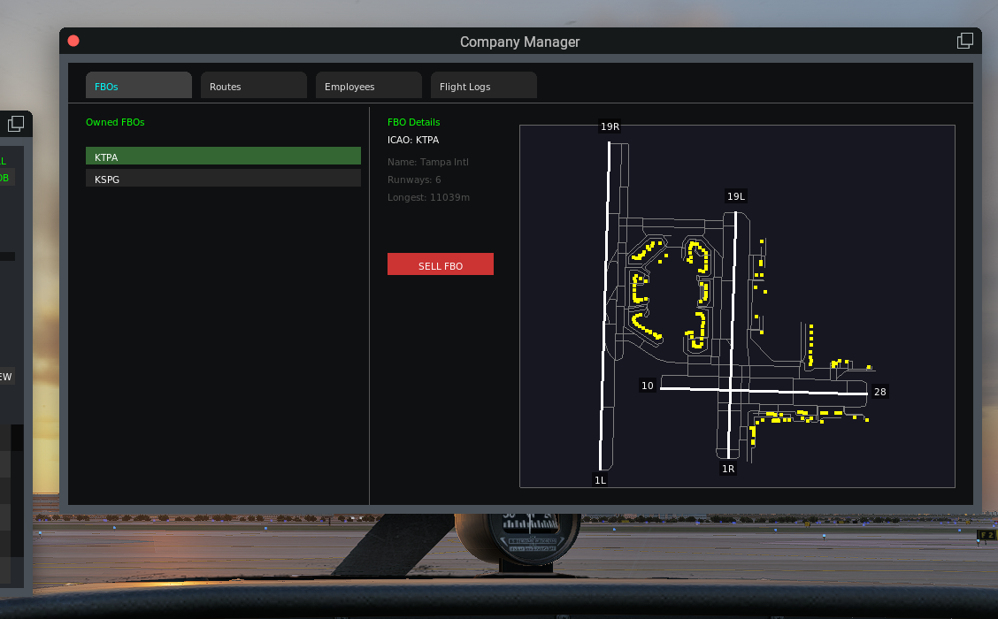Click the 1L runway end label
998x619 pixels.
(600, 480)
